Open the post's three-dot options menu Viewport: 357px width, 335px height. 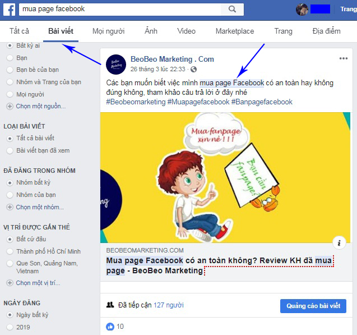click(x=344, y=58)
